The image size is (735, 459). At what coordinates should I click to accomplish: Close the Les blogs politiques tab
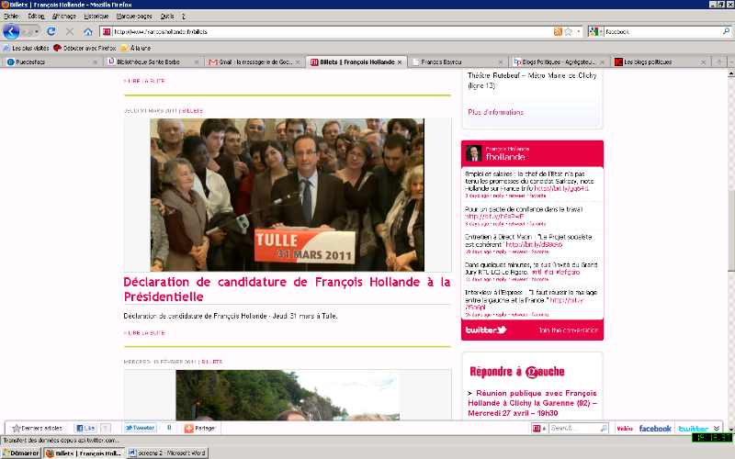(703, 62)
